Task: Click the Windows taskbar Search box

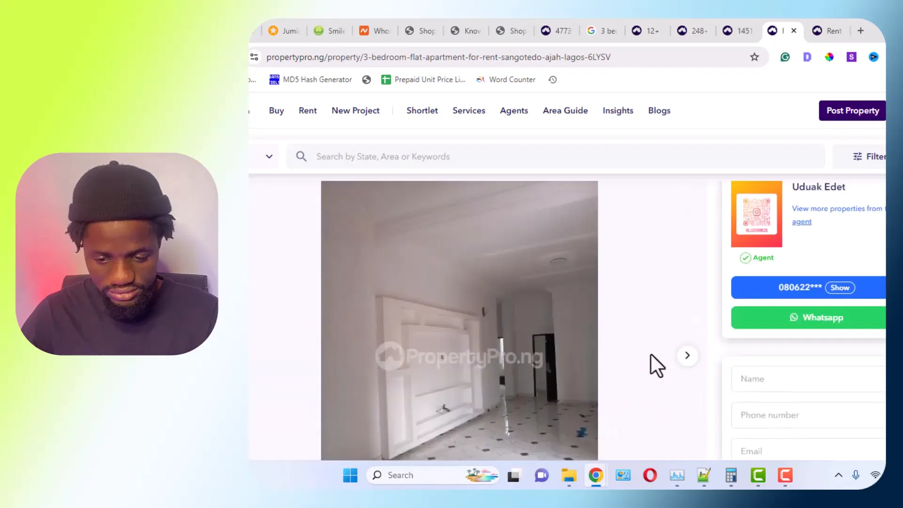Action: click(x=433, y=476)
